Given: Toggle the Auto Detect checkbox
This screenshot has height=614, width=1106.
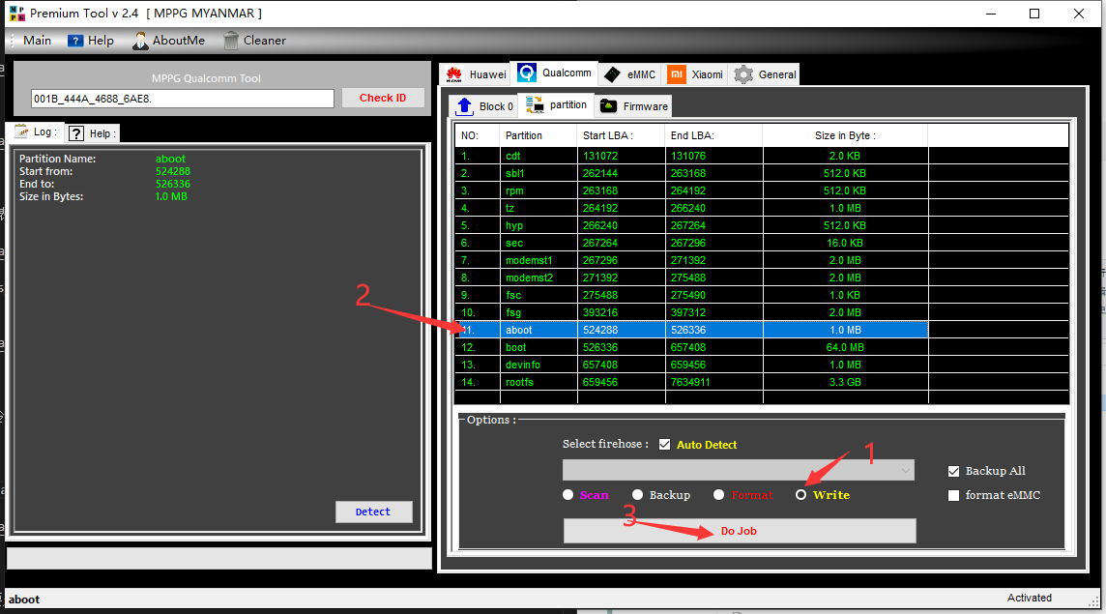Looking at the screenshot, I should (664, 445).
